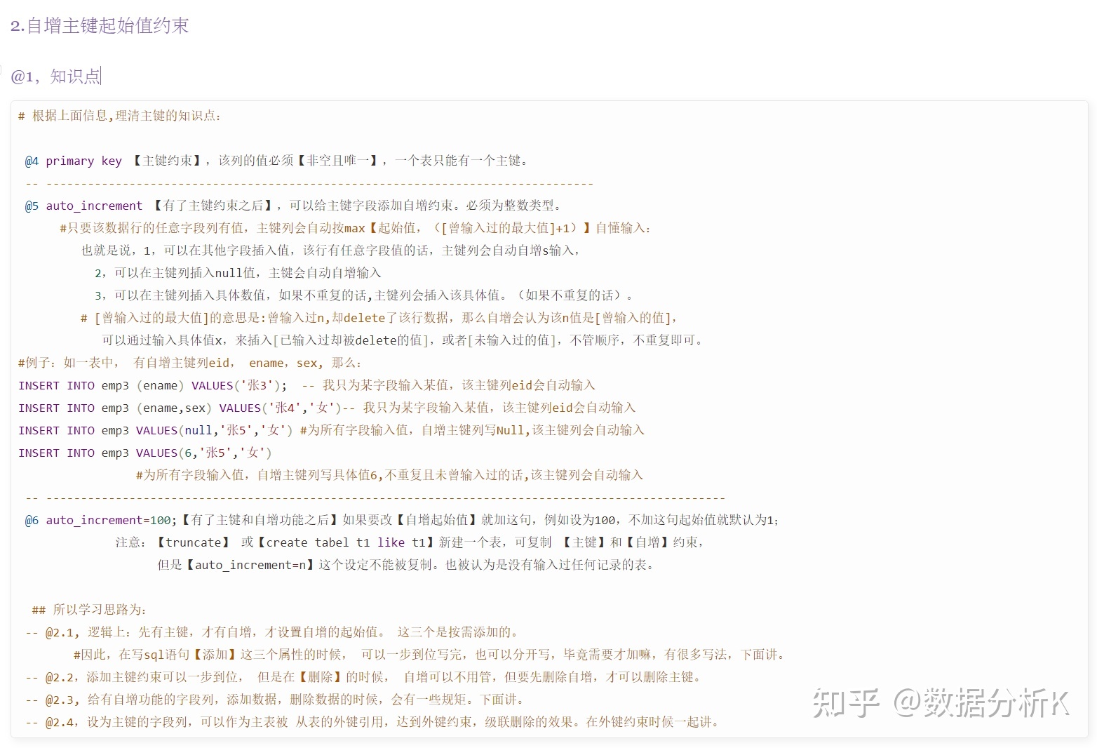Click the line about inserting null into 主键列
The height and width of the screenshot is (748, 1097).
coord(238,273)
